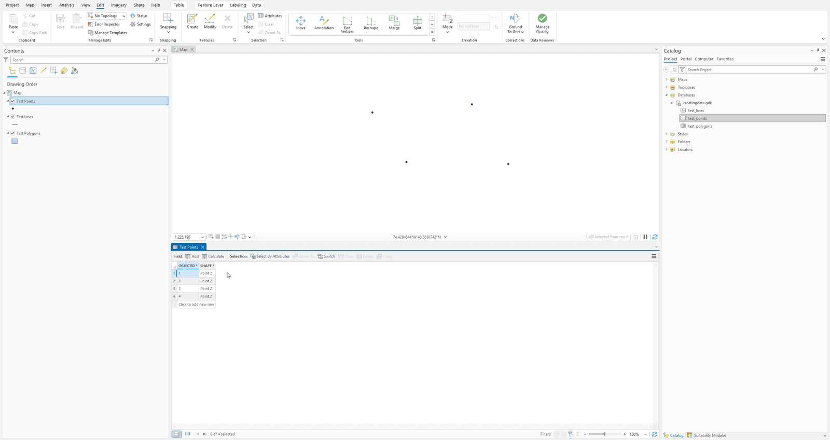Open the editing Status
This screenshot has width=830, height=440.
click(x=139, y=16)
